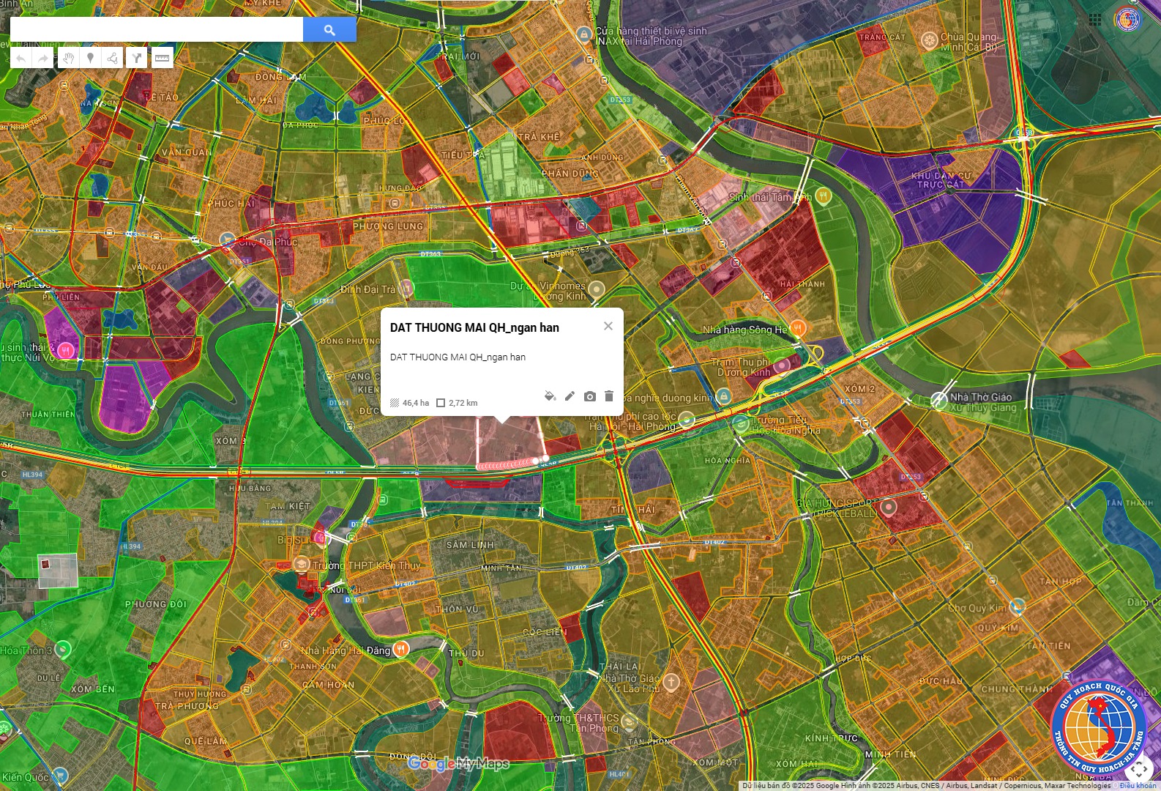Image resolution: width=1161 pixels, height=791 pixels.
Task: Click the trash delete icon in the popup
Action: [x=609, y=396]
